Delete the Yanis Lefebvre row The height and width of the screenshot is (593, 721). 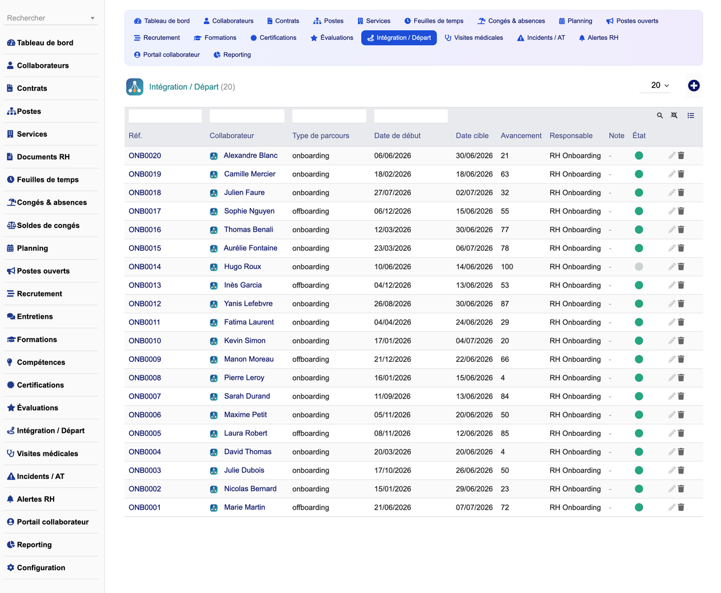[x=681, y=304]
